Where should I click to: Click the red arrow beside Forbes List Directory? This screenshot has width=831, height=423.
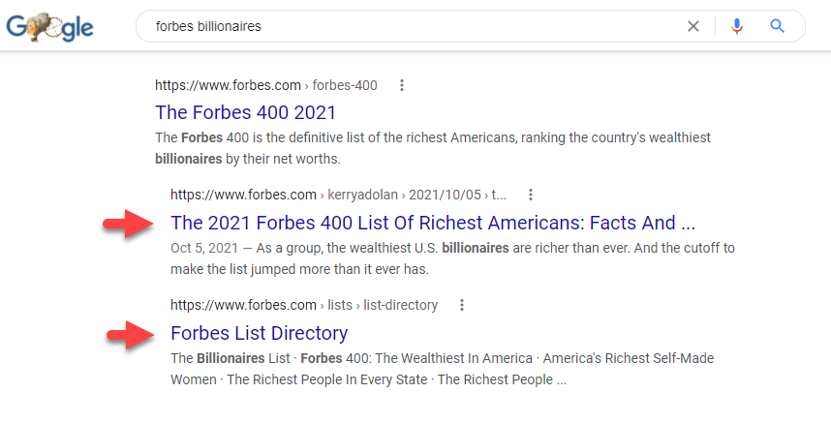[130, 335]
